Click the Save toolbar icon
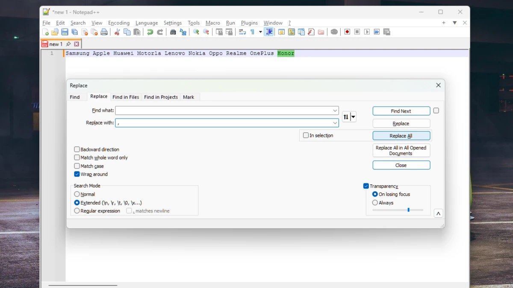This screenshot has height=288, width=513. [x=65, y=32]
